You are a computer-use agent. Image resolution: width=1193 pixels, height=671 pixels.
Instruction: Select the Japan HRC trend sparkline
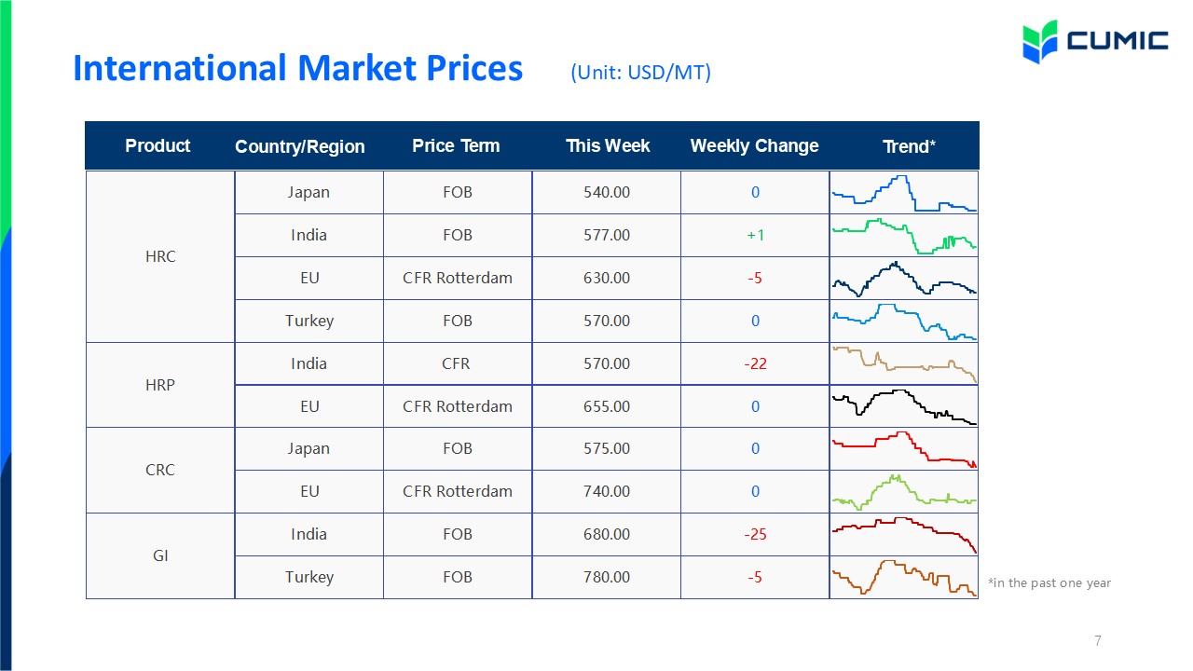[x=904, y=193]
